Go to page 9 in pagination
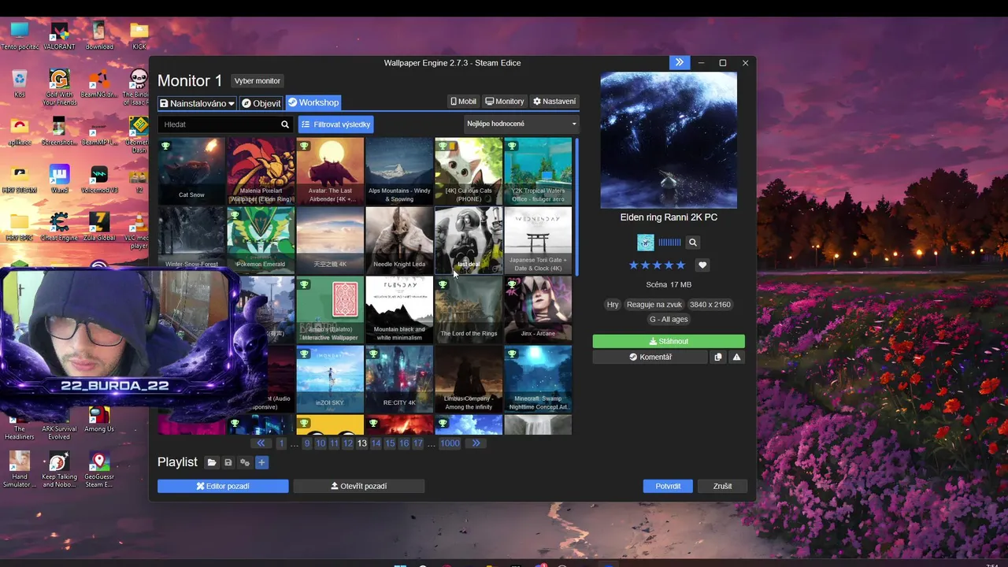1008x567 pixels. 307,443
